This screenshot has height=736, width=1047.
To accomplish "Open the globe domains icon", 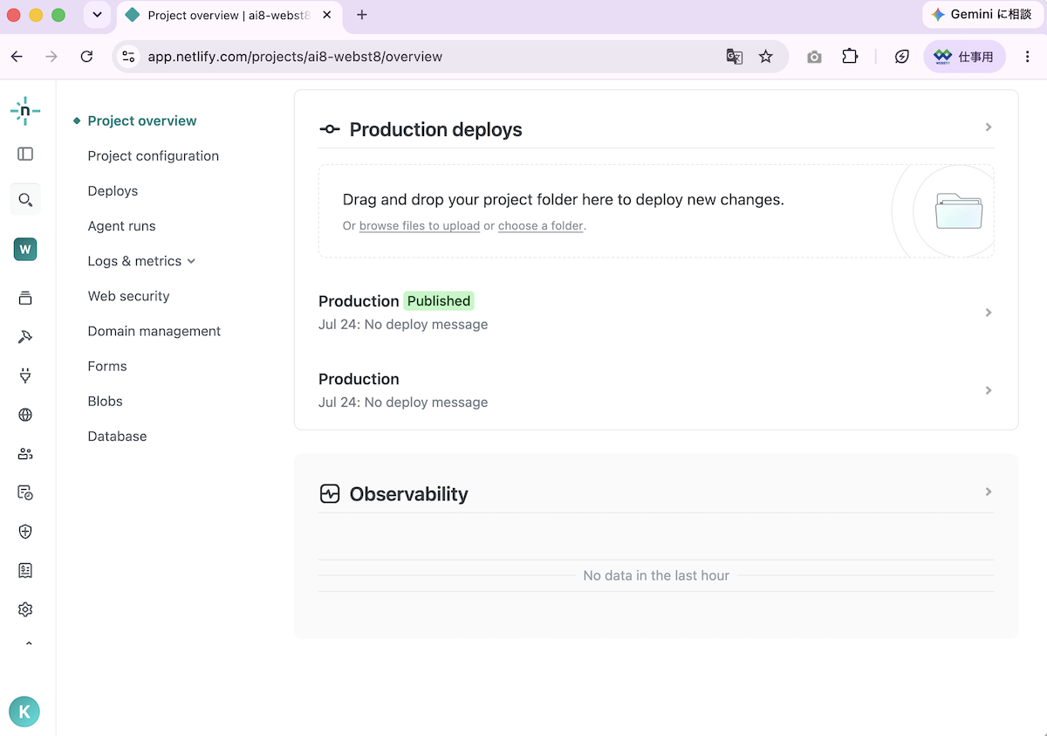I will [x=25, y=415].
